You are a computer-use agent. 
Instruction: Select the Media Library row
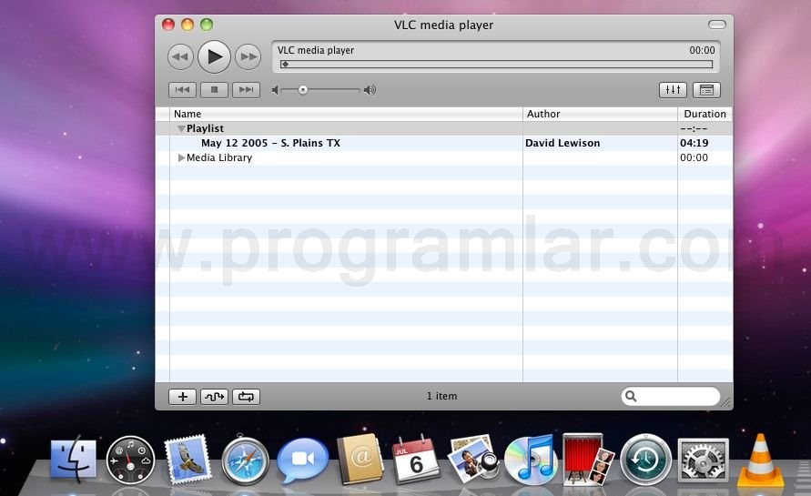click(444, 157)
